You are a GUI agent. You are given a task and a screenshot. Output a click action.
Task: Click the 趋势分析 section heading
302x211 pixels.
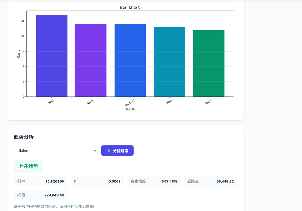click(x=24, y=137)
